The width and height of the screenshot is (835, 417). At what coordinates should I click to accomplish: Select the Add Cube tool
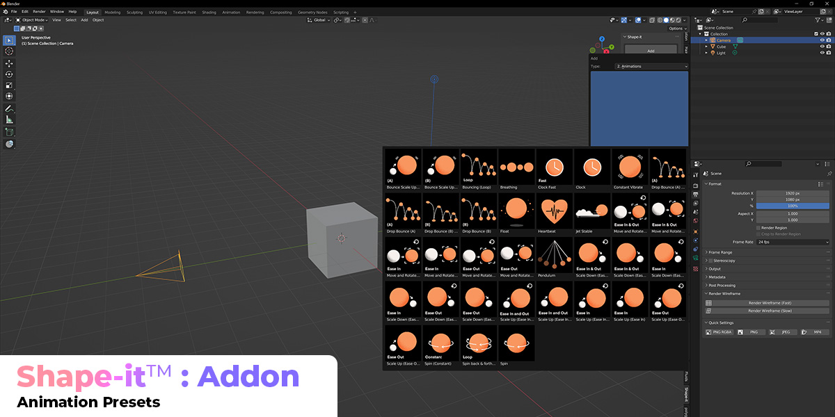click(9, 132)
